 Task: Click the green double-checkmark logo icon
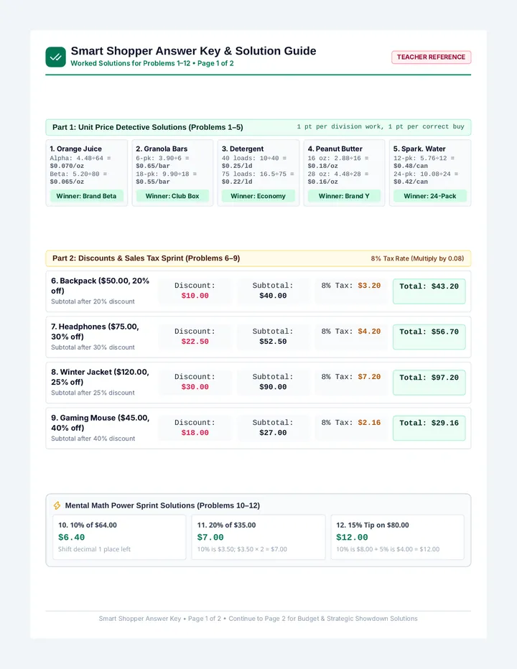click(55, 57)
